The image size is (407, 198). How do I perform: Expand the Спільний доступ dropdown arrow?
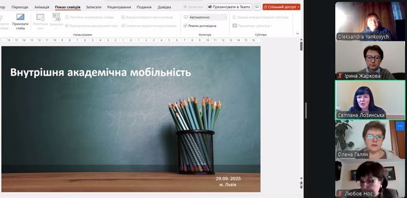(x=298, y=7)
